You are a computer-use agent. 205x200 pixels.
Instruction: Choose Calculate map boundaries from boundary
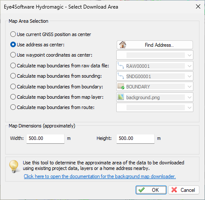(x=57, y=87)
